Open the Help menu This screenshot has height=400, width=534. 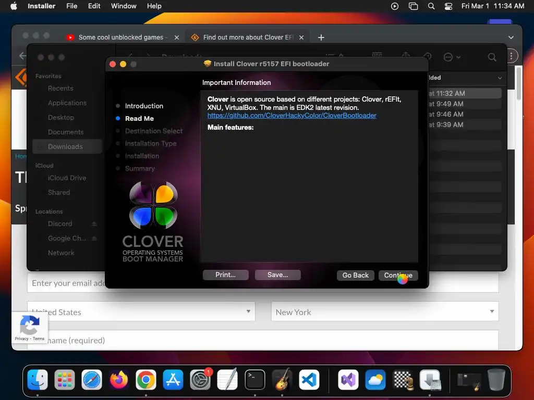[154, 6]
